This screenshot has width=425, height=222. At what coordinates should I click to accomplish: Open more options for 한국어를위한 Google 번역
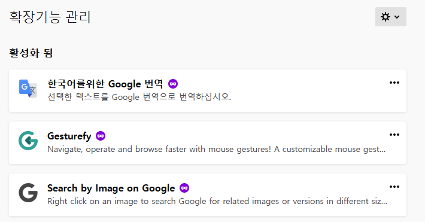point(394,83)
